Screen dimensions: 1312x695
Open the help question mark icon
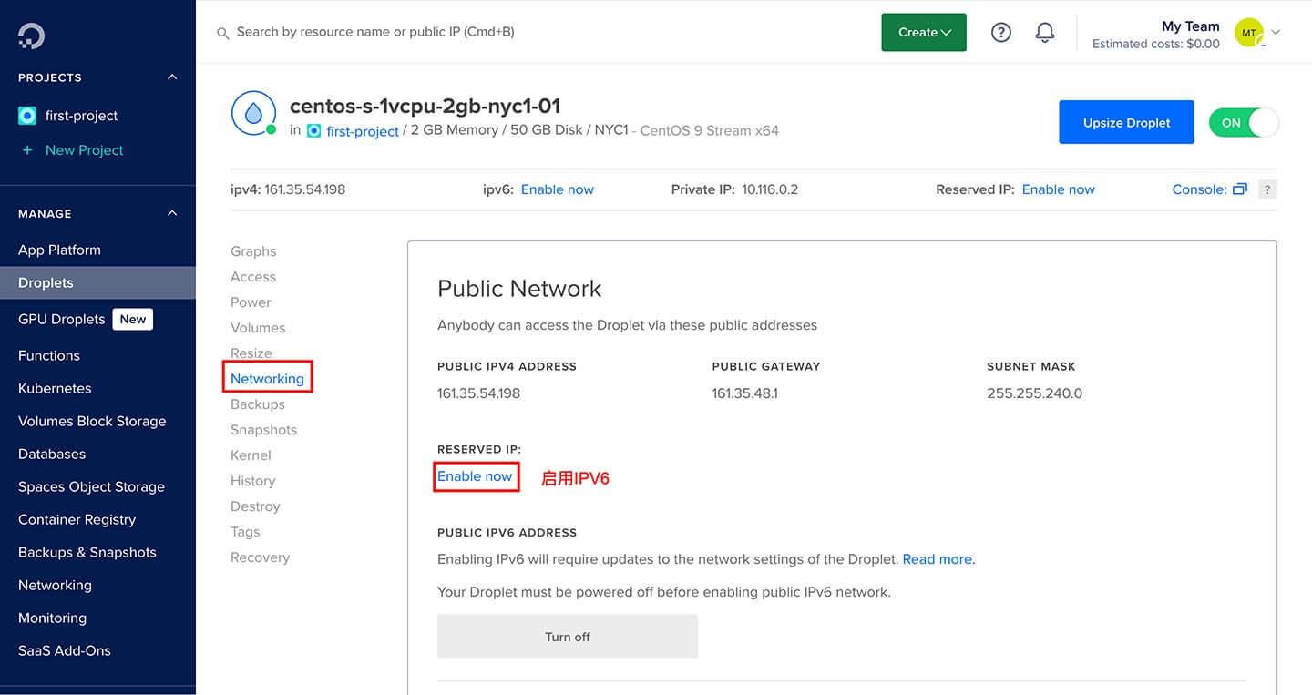(x=1001, y=33)
